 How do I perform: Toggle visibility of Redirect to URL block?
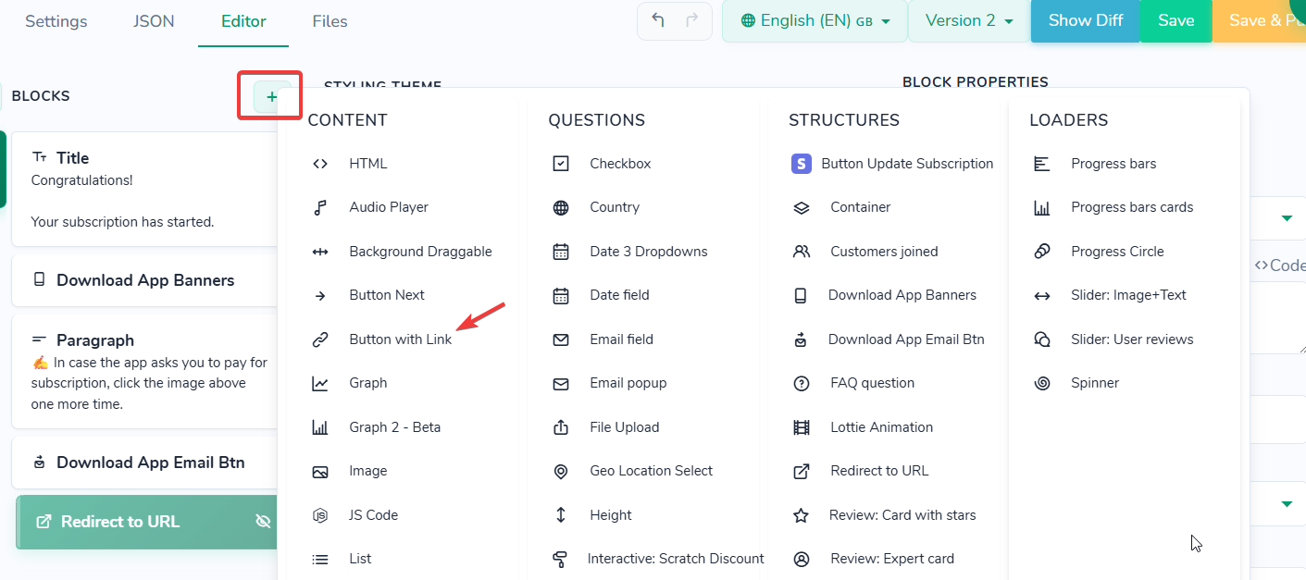(x=263, y=522)
